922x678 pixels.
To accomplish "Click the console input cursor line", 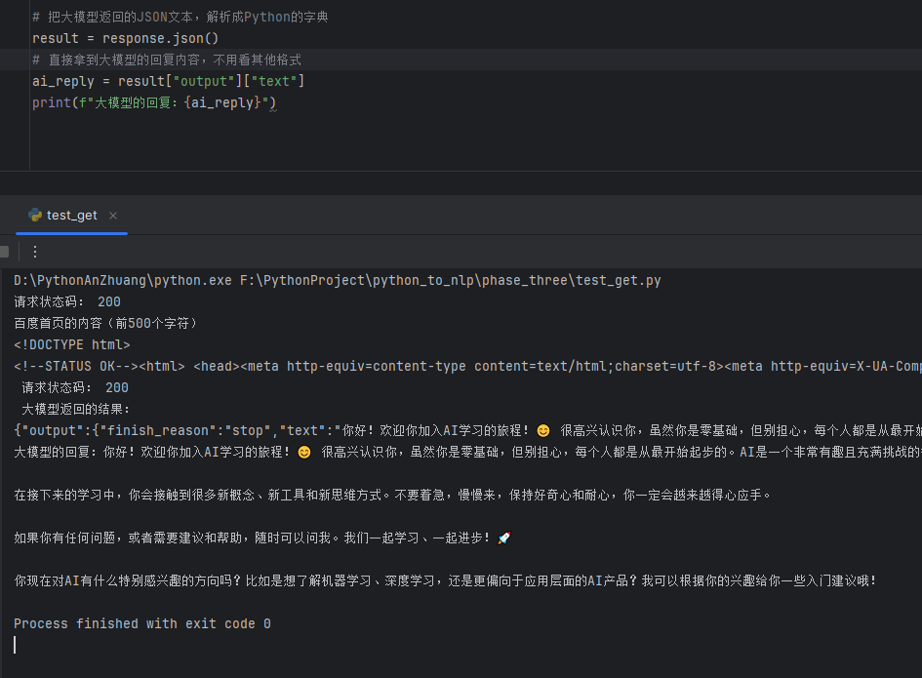I will (x=15, y=645).
